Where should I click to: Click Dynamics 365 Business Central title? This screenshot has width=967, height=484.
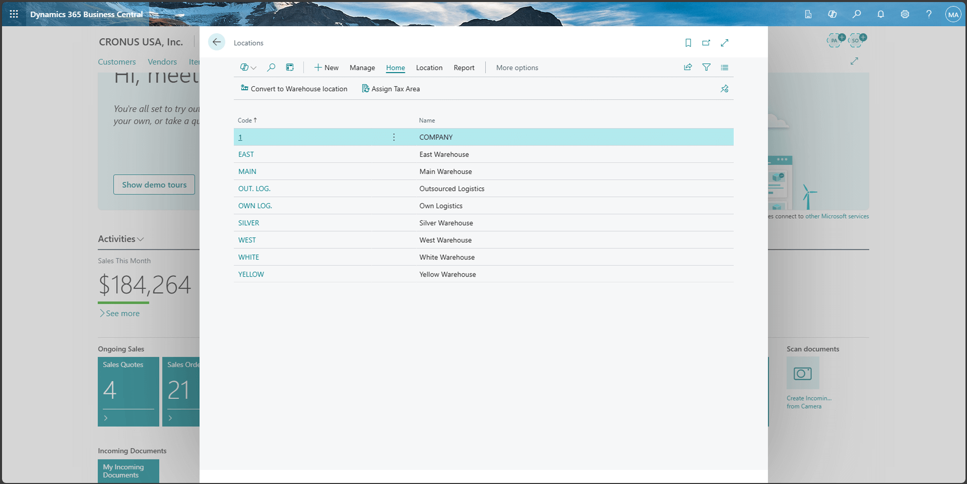pyautogui.click(x=87, y=14)
